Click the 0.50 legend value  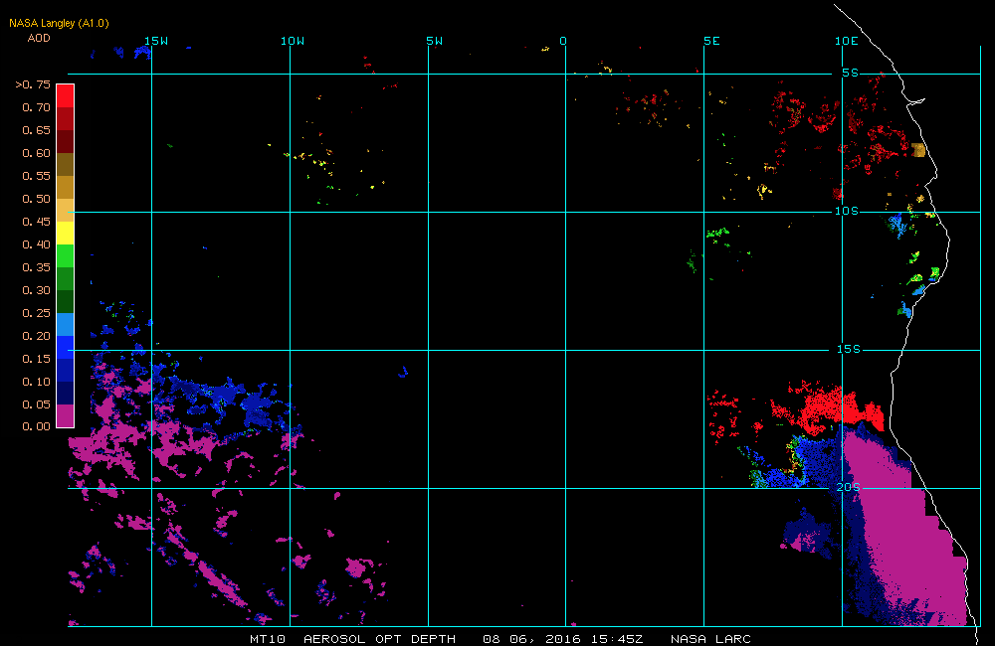tap(36, 199)
